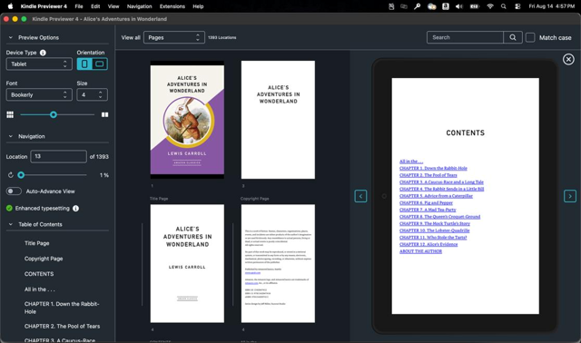The image size is (581, 343).
Task: Click the volume icon in menu bar
Action: [459, 6]
